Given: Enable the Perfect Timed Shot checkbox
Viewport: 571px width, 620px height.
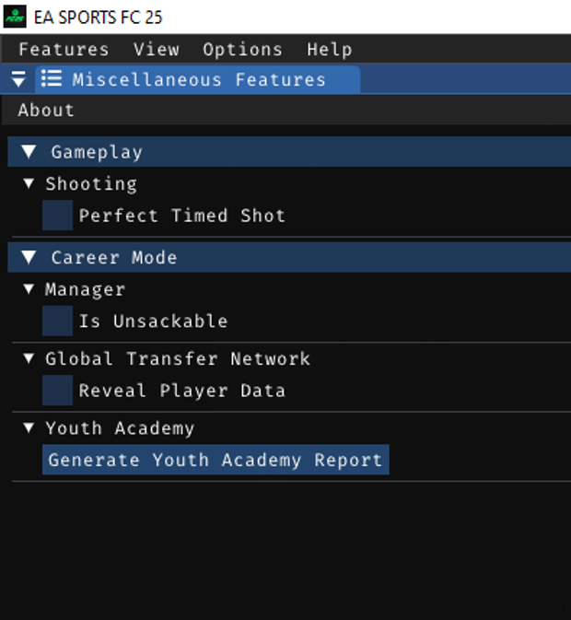Looking at the screenshot, I should [x=57, y=216].
